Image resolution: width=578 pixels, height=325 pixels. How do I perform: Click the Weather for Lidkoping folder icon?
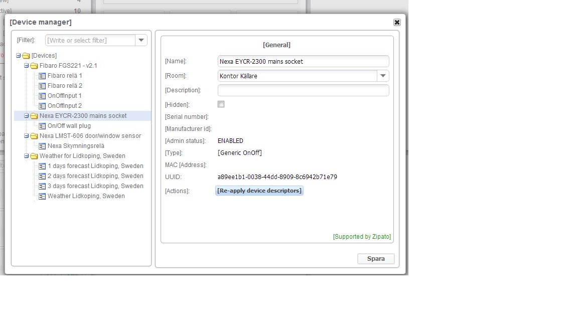point(34,156)
